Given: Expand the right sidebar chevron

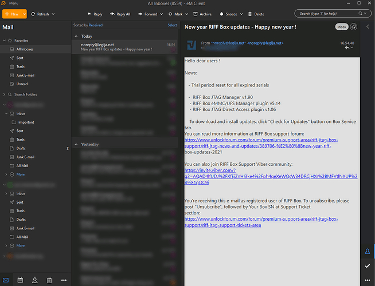Looking at the screenshot, I should click(368, 27).
